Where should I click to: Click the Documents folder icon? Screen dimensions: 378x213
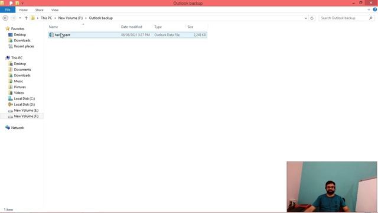click(11, 70)
